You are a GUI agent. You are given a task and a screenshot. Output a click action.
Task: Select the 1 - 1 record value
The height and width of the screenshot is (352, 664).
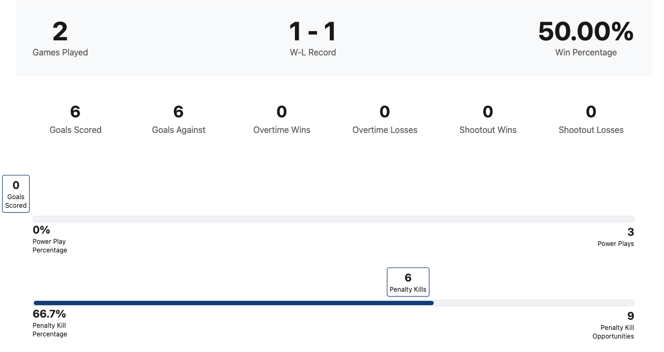point(313,32)
